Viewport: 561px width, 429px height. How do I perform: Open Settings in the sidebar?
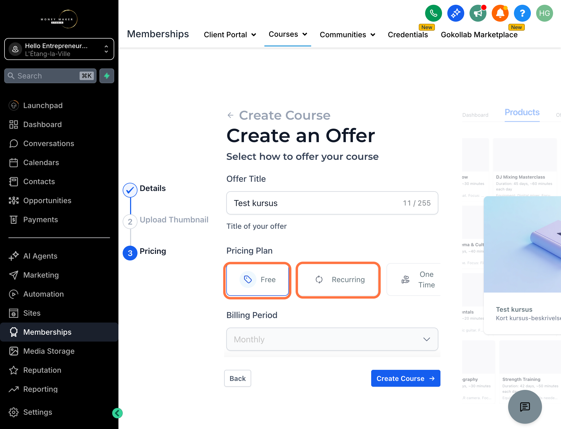[59, 412]
